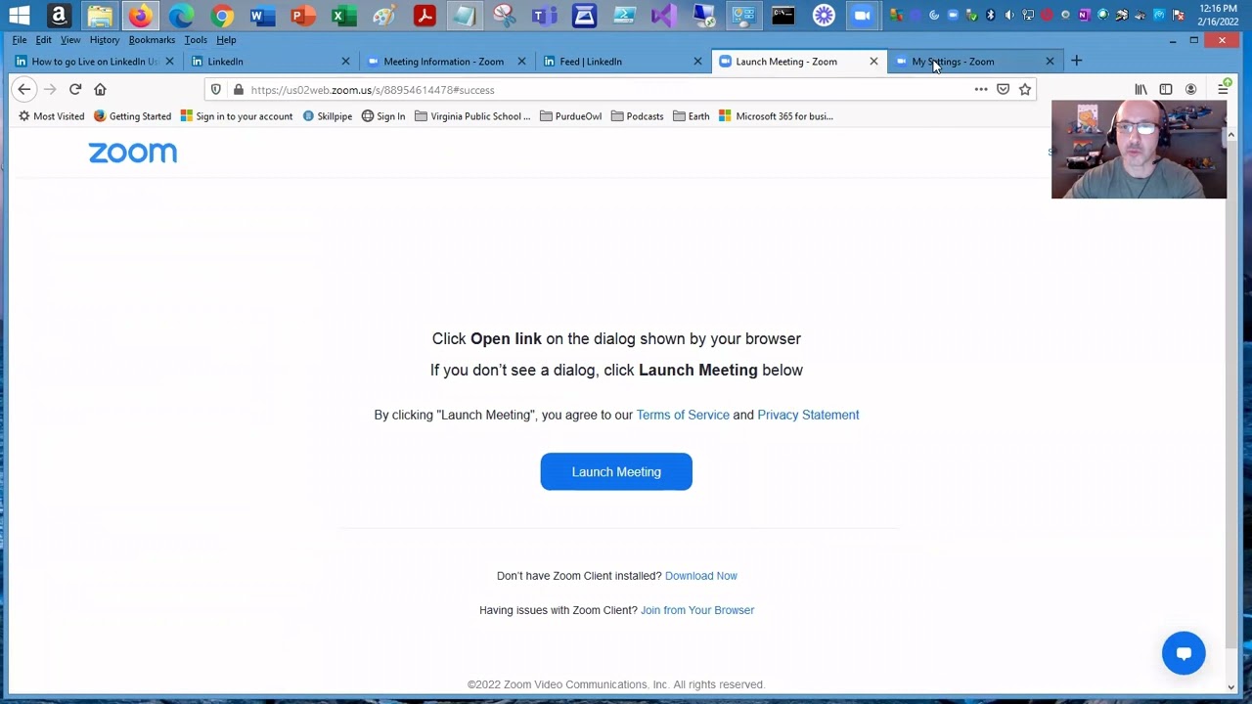Open PowerShell from the taskbar
1252x704 pixels.
click(624, 16)
